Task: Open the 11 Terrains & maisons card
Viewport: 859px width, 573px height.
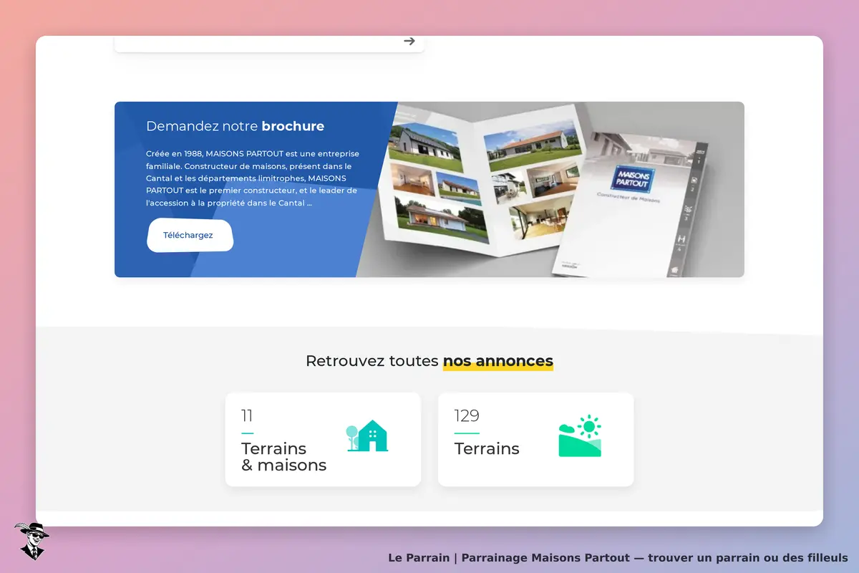Action: point(323,439)
